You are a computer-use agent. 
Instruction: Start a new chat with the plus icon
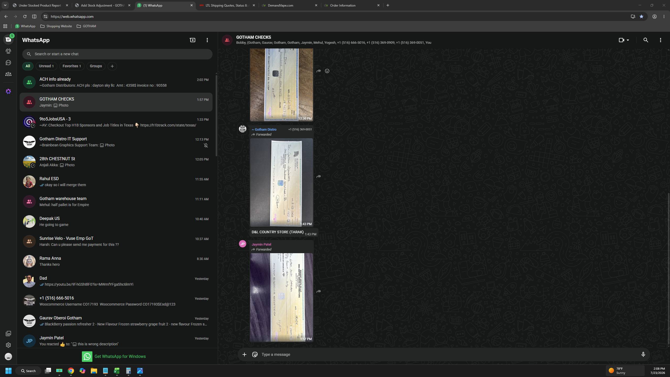tap(192, 40)
